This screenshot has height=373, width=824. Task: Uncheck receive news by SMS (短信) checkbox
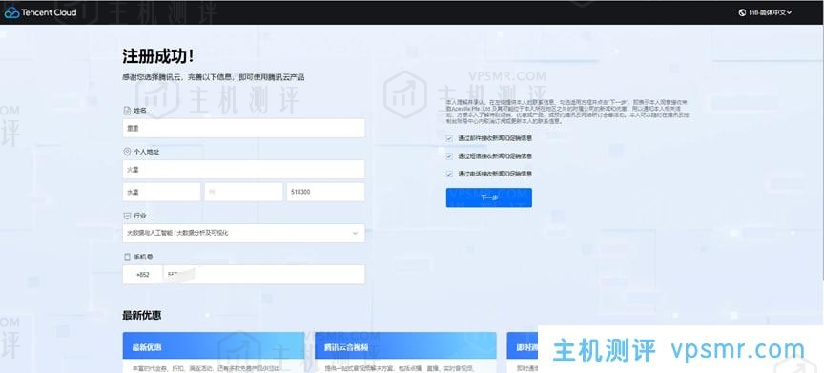(x=449, y=156)
